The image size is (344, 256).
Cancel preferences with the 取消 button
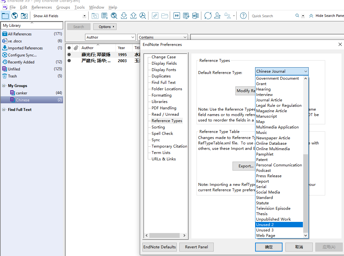point(299,247)
